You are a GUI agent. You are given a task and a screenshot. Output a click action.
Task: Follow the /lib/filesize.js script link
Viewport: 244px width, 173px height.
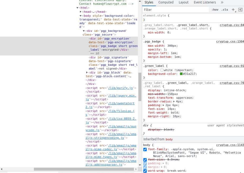121,111
